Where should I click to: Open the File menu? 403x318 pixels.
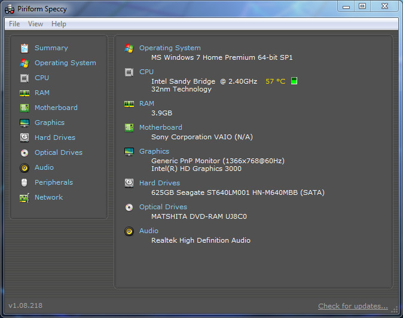pyautogui.click(x=14, y=24)
